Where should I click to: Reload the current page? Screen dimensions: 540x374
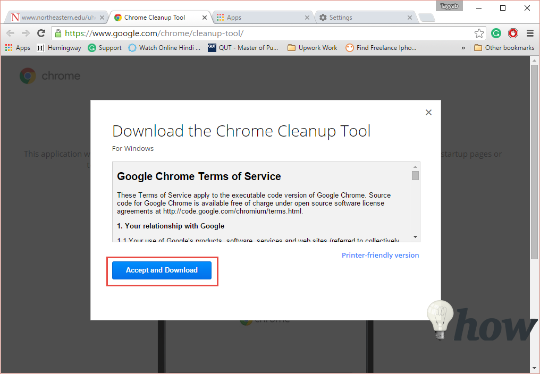click(41, 33)
